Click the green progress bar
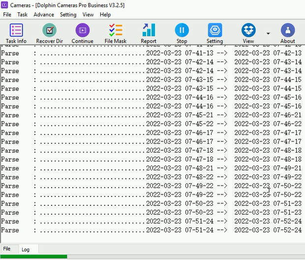The width and height of the screenshot is (305, 260). pos(34,257)
